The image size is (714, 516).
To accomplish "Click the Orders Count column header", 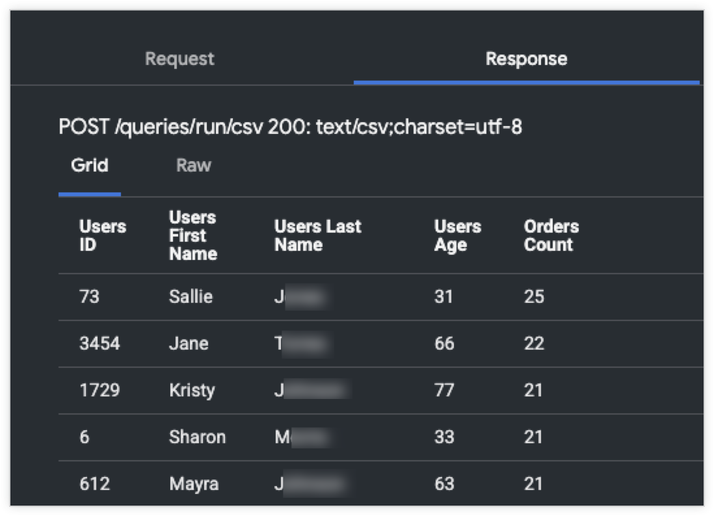I will coord(551,236).
